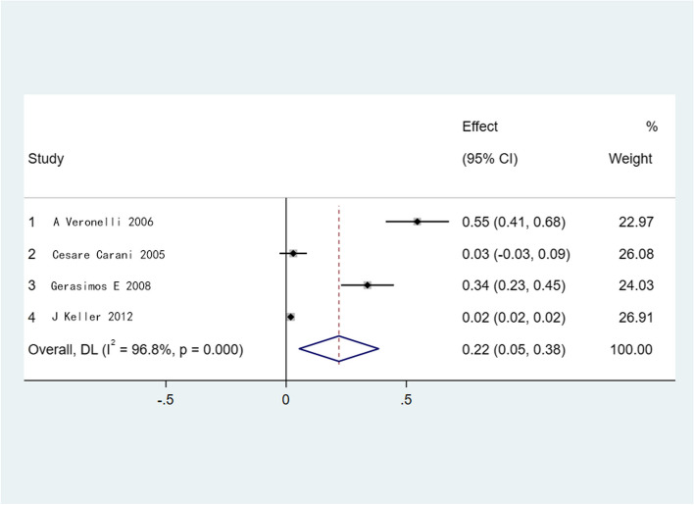The image size is (694, 505).
Task: Click the red dashed overall effect line
Action: [338, 270]
